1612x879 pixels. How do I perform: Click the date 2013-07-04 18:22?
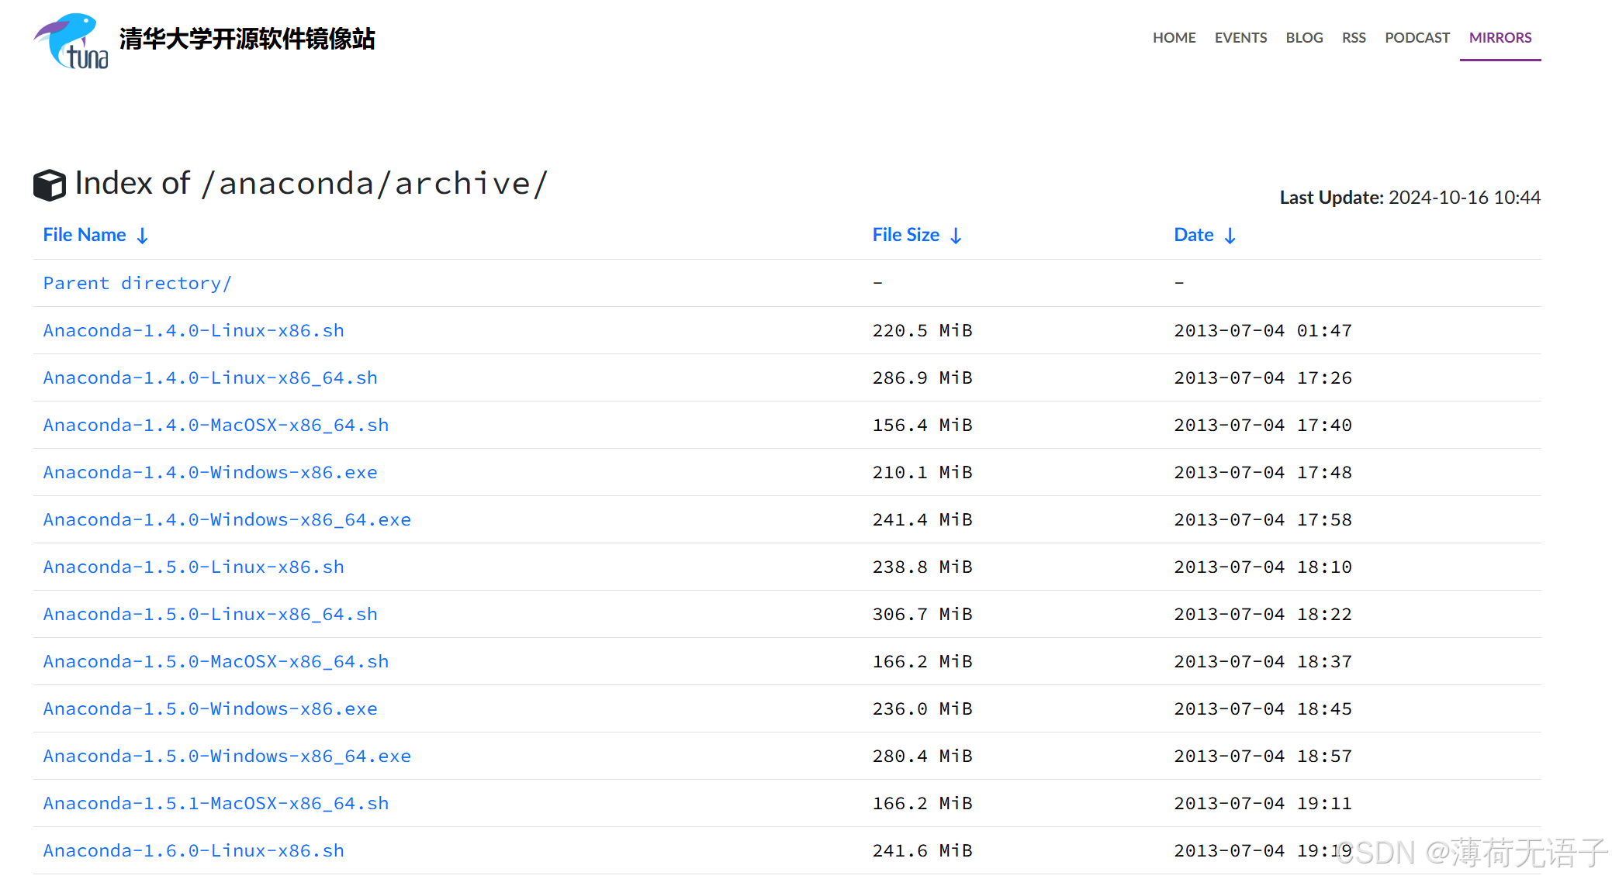tap(1263, 615)
